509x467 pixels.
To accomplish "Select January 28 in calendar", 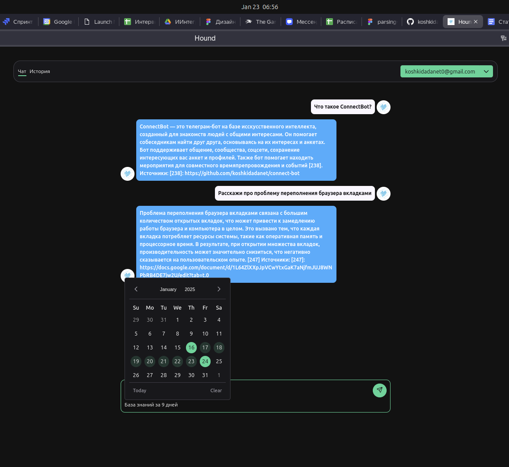I will point(163,375).
